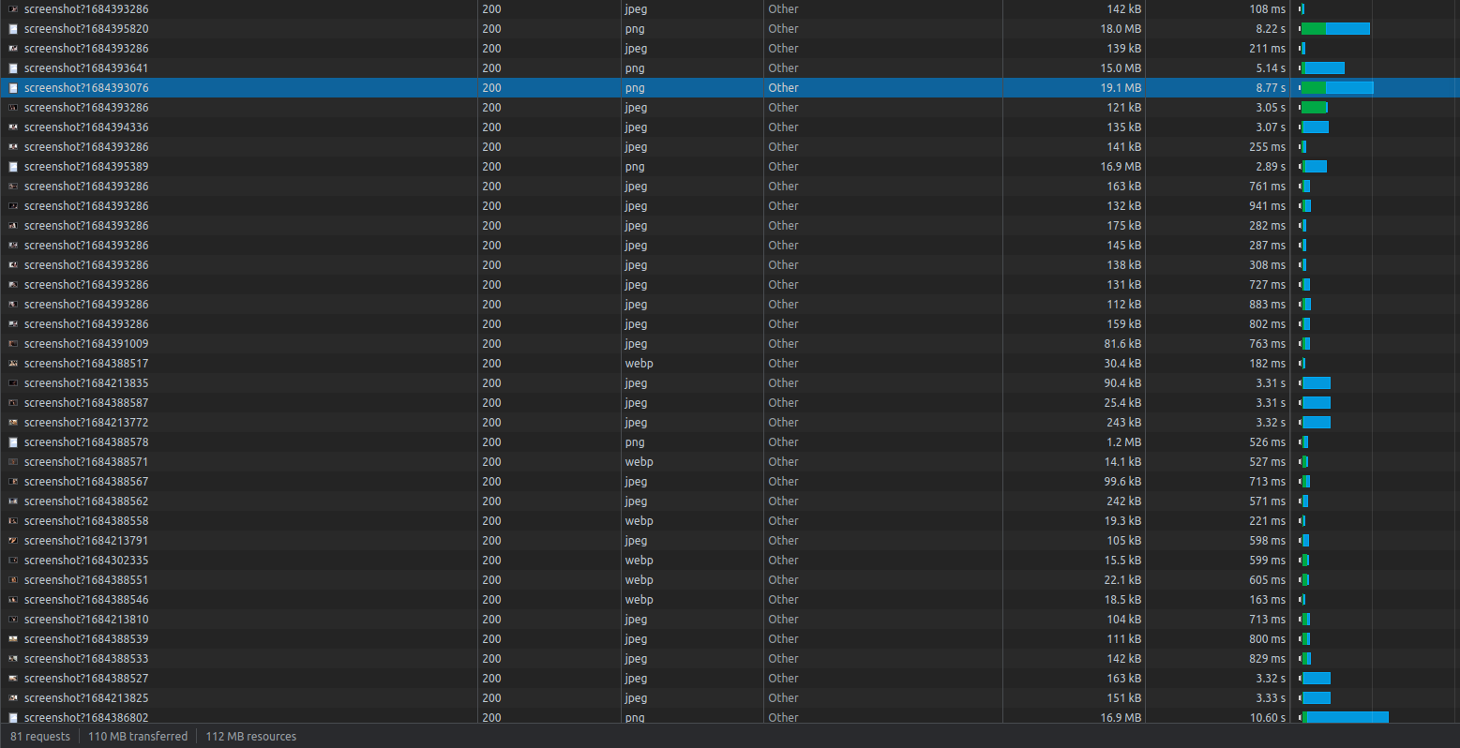This screenshot has height=748, width=1460.
Task: Click "81 requests" in the status bar
Action: 39,736
